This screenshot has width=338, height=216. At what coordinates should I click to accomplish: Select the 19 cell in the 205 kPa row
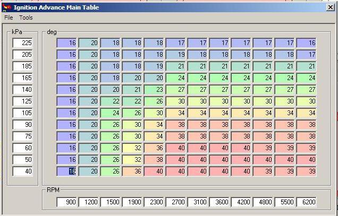pos(176,55)
